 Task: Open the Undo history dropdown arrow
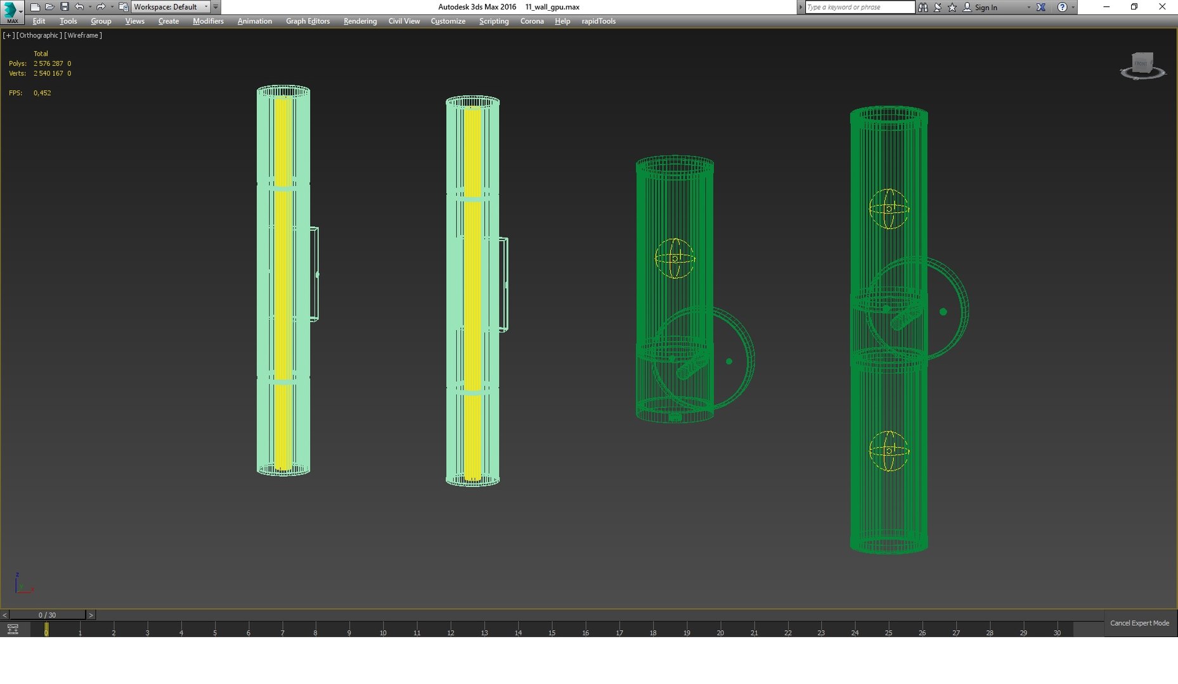tap(89, 7)
